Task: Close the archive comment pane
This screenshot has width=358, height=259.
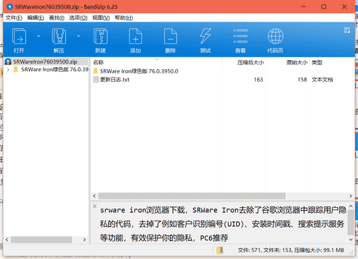Action: [94, 206]
